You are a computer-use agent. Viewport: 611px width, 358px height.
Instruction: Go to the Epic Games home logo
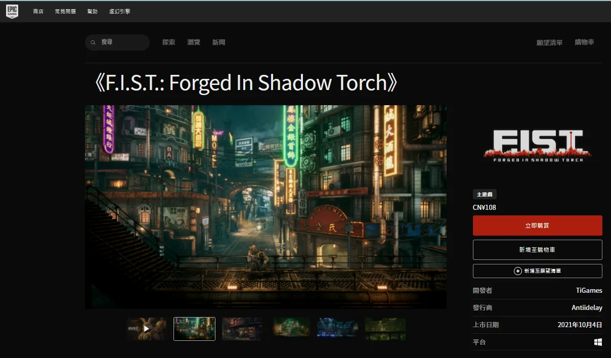(x=12, y=11)
